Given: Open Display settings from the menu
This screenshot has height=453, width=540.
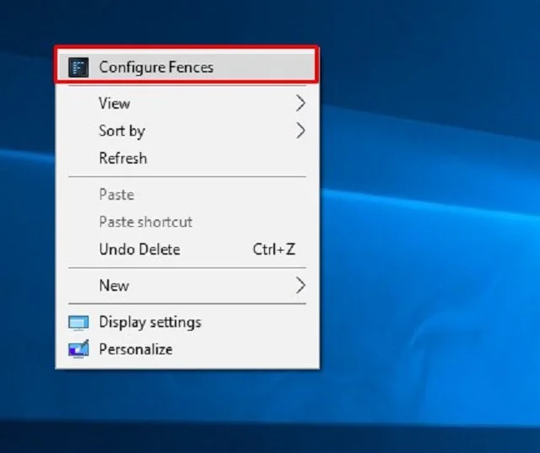Looking at the screenshot, I should pos(187,322).
